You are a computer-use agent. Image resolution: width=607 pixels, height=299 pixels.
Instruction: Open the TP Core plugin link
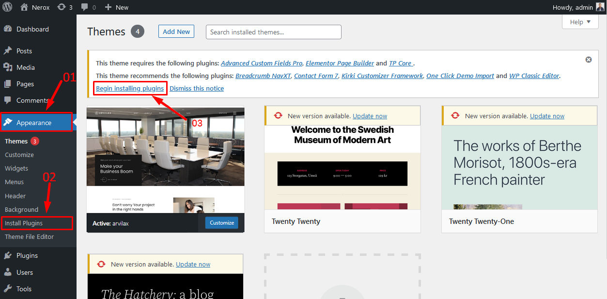(401, 63)
